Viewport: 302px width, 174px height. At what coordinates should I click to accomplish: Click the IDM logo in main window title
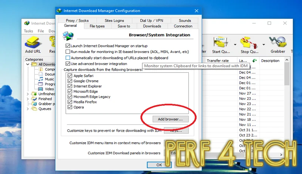(x=27, y=23)
